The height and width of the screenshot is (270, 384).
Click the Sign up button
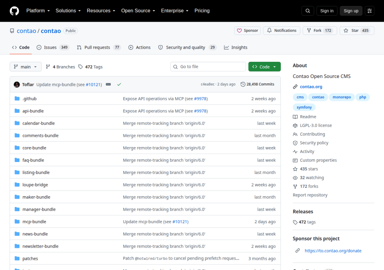click(x=351, y=11)
